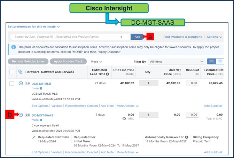Edit the Requested Start Date pencil icon

(x=34, y=137)
